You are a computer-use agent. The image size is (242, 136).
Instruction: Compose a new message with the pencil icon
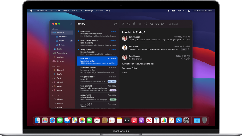71,24
